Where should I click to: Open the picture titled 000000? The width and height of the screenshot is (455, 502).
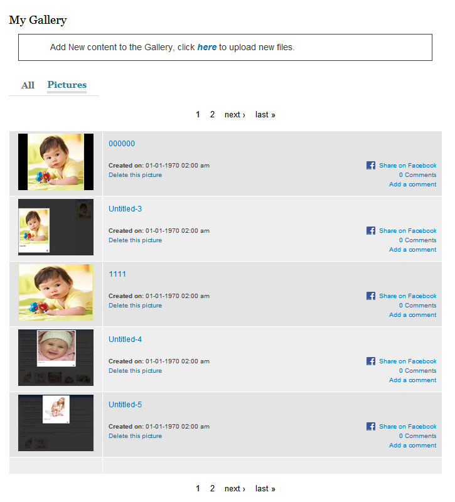122,144
